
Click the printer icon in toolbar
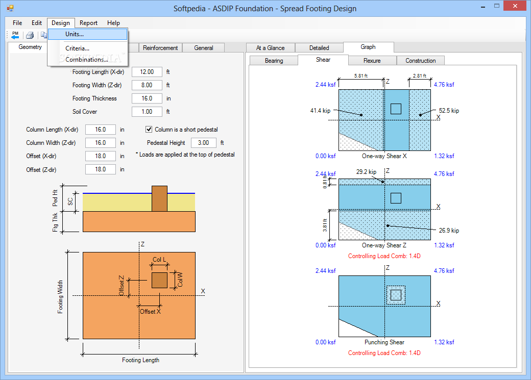pos(30,35)
